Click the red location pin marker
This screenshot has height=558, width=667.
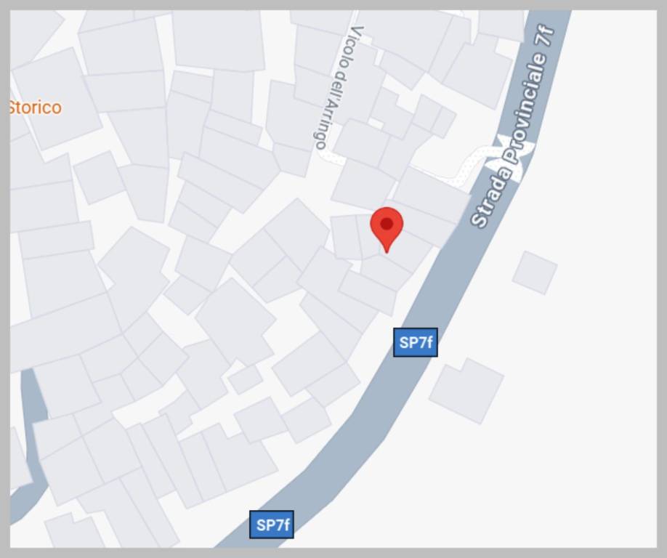pyautogui.click(x=387, y=230)
